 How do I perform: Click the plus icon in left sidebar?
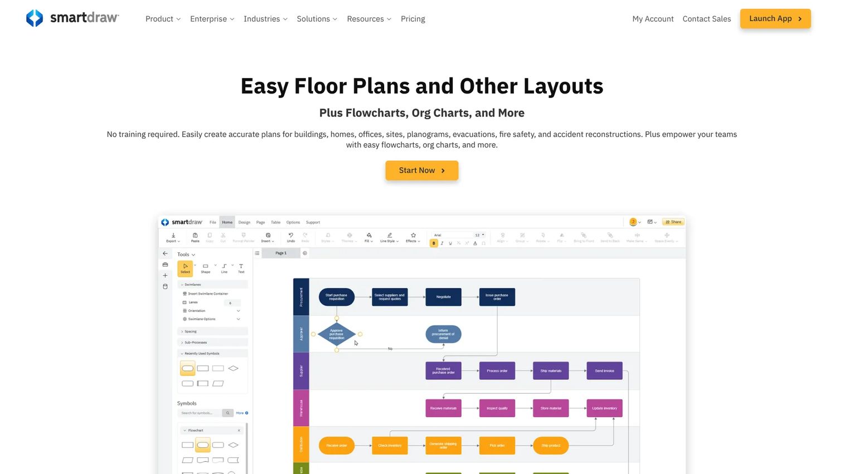[165, 275]
